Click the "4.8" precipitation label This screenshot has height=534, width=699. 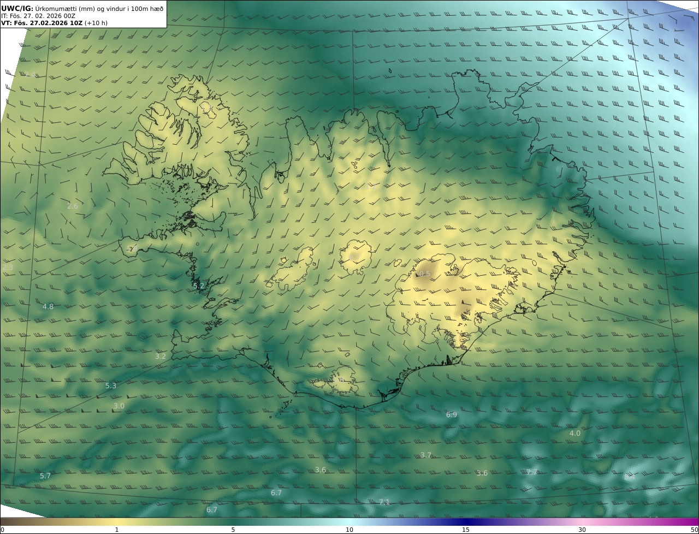tap(48, 306)
